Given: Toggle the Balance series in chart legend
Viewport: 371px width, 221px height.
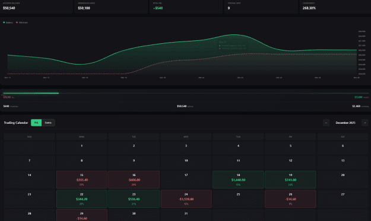Looking at the screenshot, I should pos(8,23).
